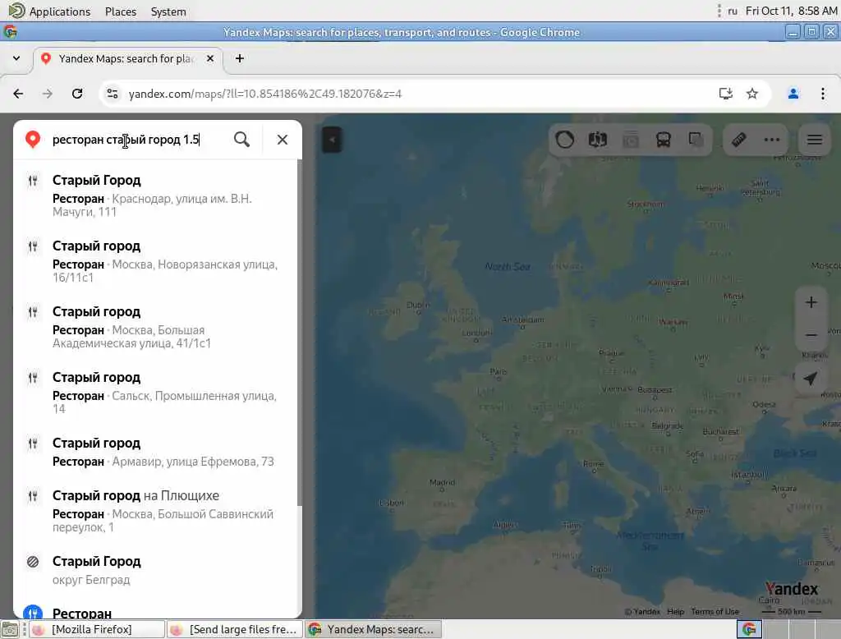Zoom out with the minus button

pos(811,335)
